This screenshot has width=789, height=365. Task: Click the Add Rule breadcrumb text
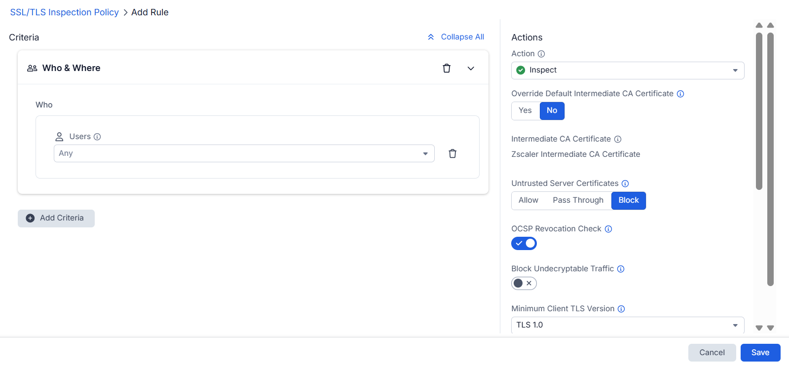150,12
